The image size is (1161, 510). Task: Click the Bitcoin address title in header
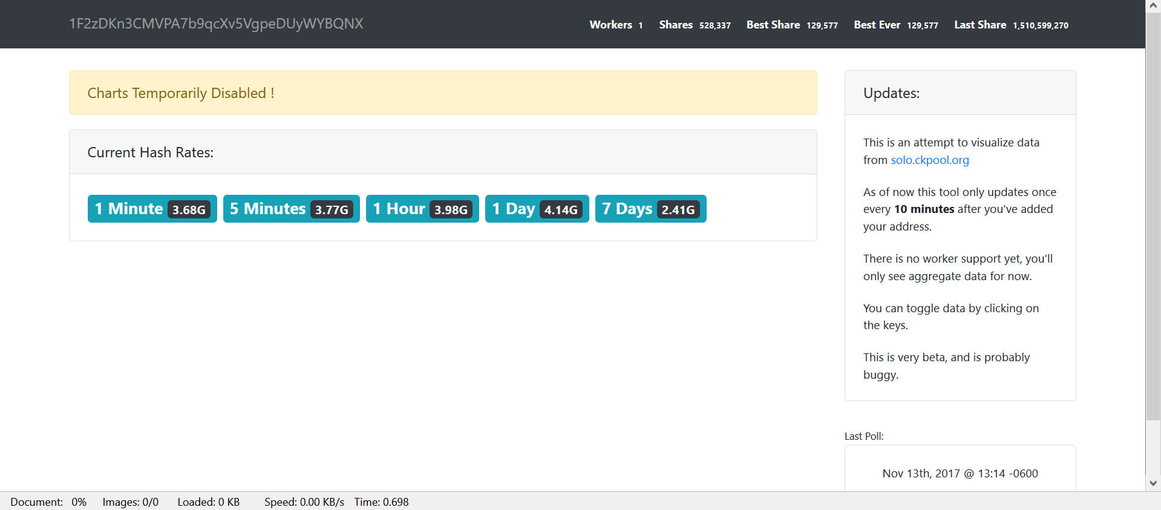pos(216,24)
